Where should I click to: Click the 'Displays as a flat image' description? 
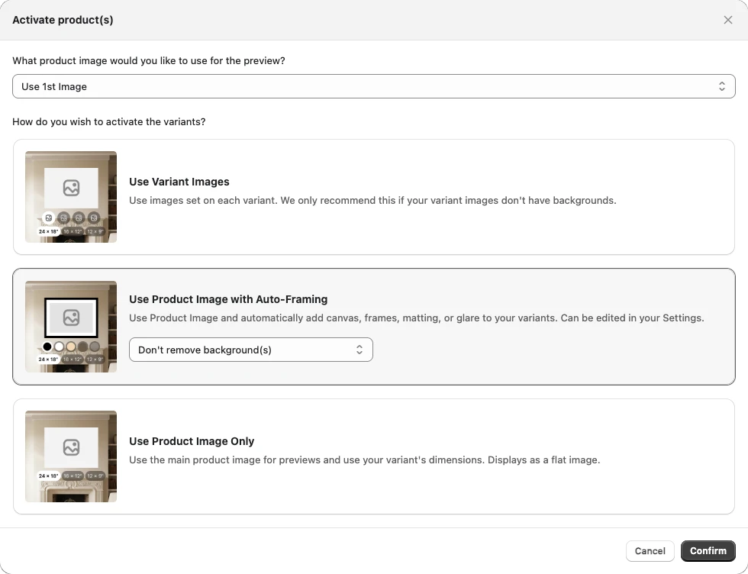point(365,460)
